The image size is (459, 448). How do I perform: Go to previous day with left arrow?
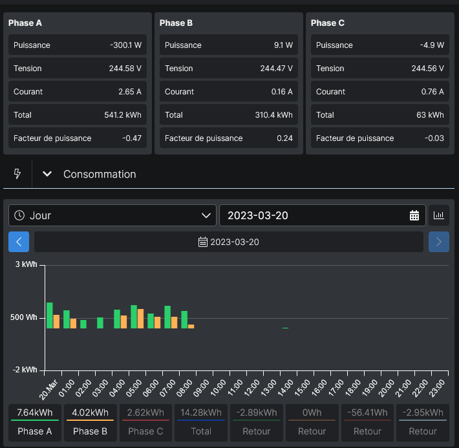click(x=19, y=242)
